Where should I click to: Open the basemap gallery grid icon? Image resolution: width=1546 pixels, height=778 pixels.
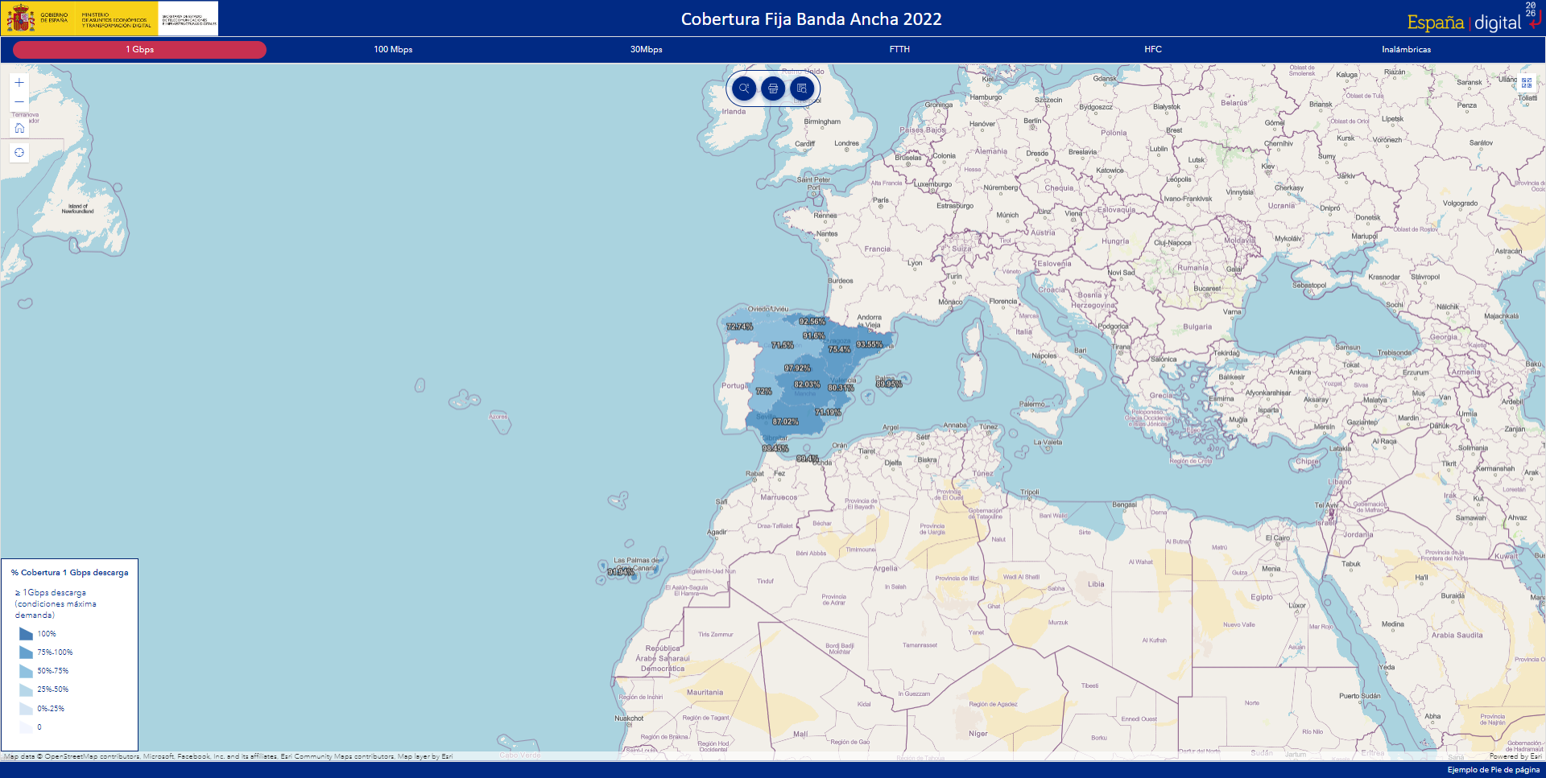[x=1527, y=83]
